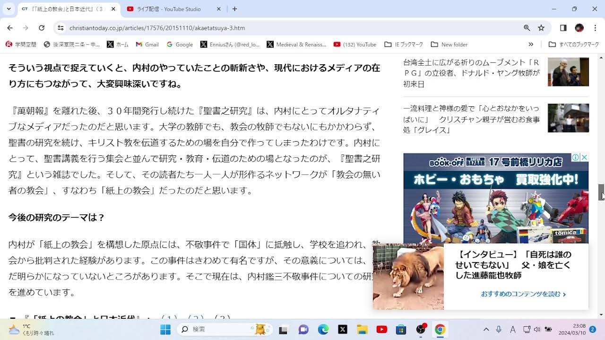Open the browser zoom magnifier icon

[527, 28]
